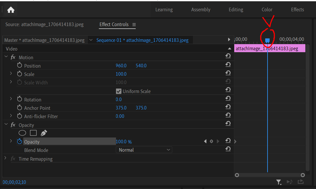
Task: Reset the Scale parameter
Action: [x=228, y=73]
